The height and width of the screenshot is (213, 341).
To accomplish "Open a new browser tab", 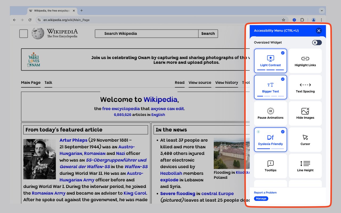I will (x=82, y=11).
